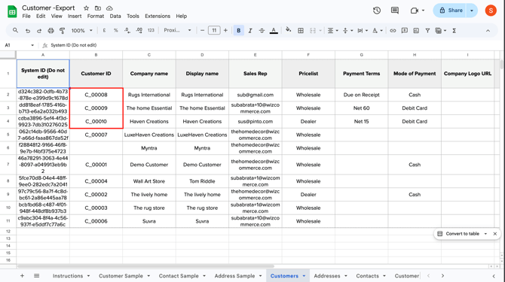Toggle Bold formatting
Image resolution: width=505 pixels, height=282 pixels.
tap(238, 31)
